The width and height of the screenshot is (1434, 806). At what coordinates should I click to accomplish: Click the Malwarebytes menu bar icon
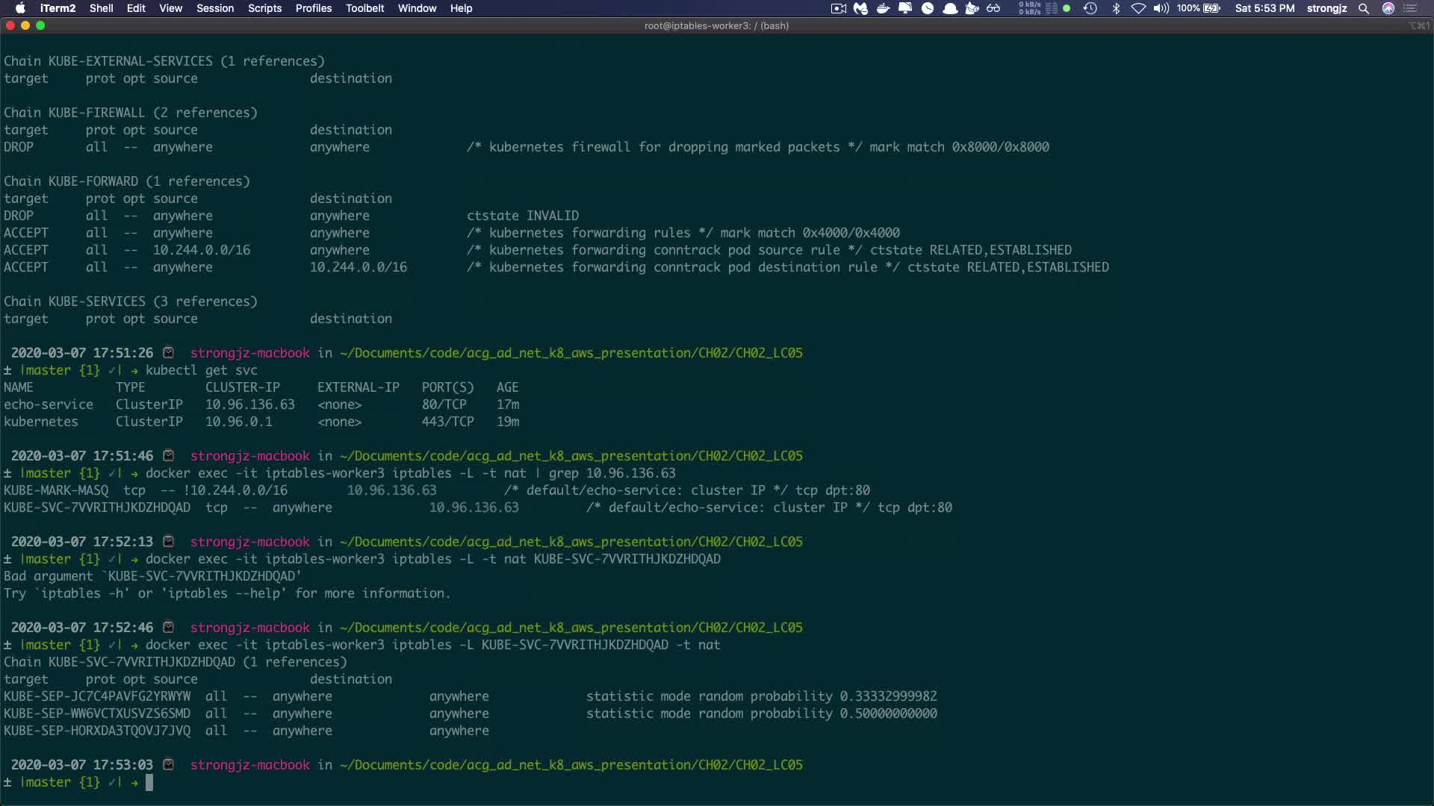[x=860, y=8]
